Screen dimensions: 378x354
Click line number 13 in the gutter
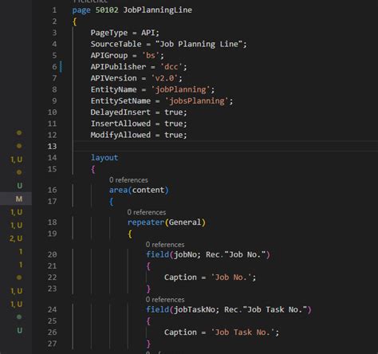[x=52, y=146]
